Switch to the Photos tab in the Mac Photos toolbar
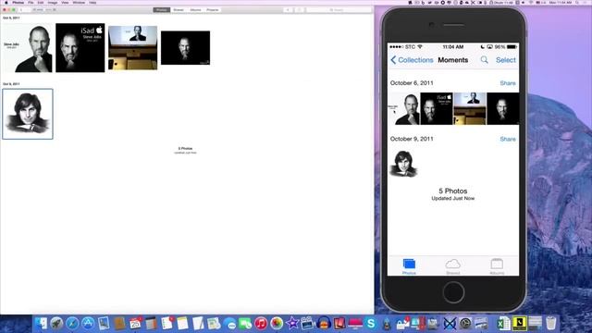 click(162, 10)
